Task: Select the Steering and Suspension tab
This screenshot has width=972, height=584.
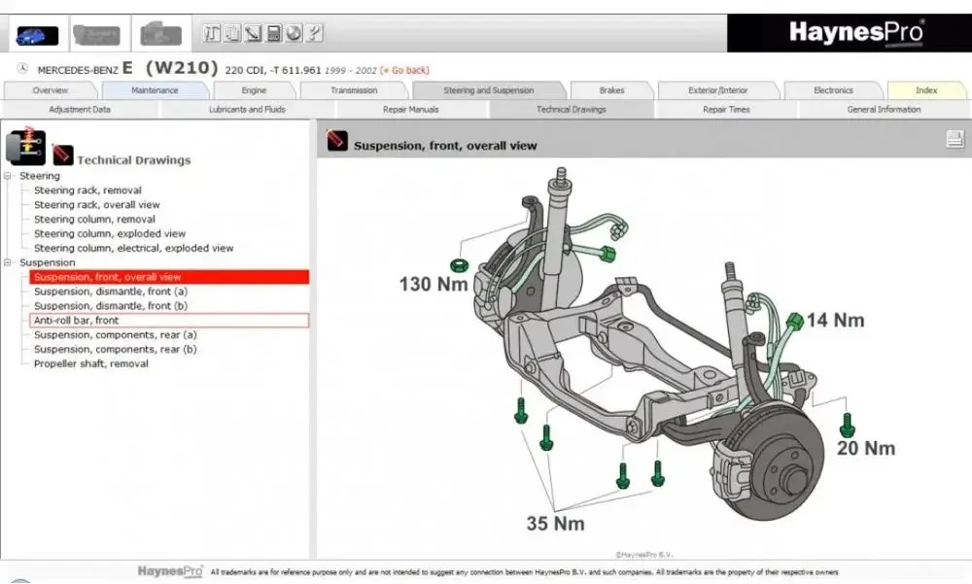Action: pyautogui.click(x=489, y=90)
